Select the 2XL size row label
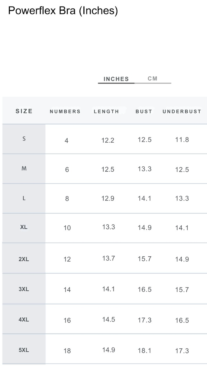This screenshot has width=207, height=366. pyautogui.click(x=24, y=259)
